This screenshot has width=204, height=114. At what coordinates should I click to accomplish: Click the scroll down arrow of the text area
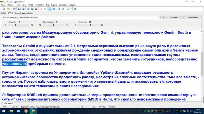202,100
